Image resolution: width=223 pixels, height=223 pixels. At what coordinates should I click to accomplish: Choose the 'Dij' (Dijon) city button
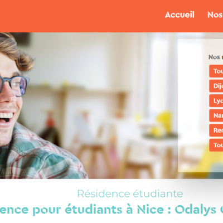click(216, 86)
